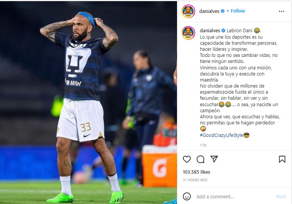Click the Post comment button
Viewport: 292px width, 204px height.
pyautogui.click(x=281, y=196)
